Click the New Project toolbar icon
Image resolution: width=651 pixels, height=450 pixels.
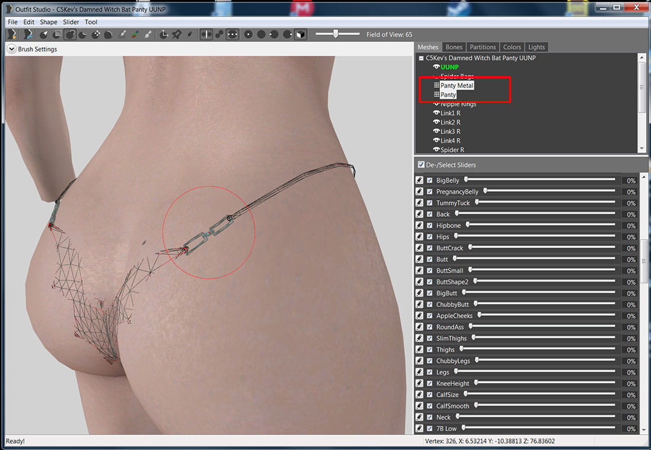click(x=13, y=34)
